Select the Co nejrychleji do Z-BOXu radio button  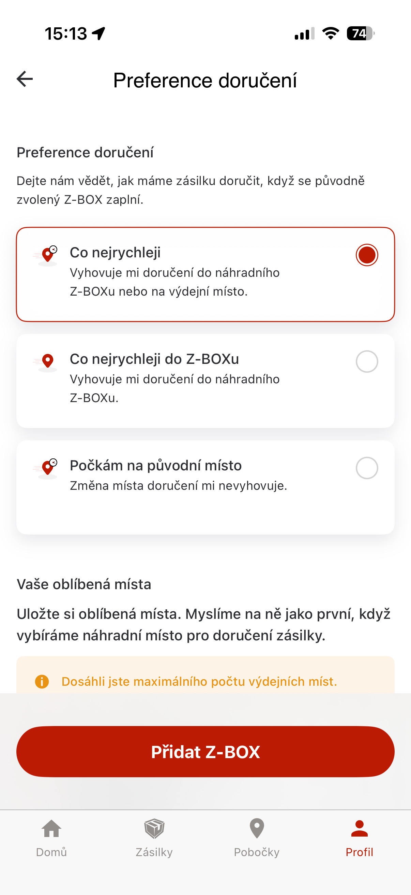coord(367,362)
